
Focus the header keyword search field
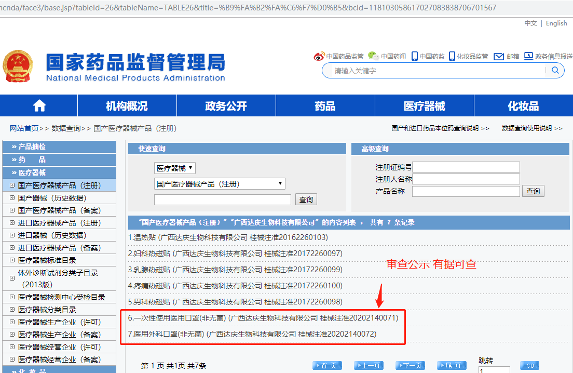click(438, 71)
